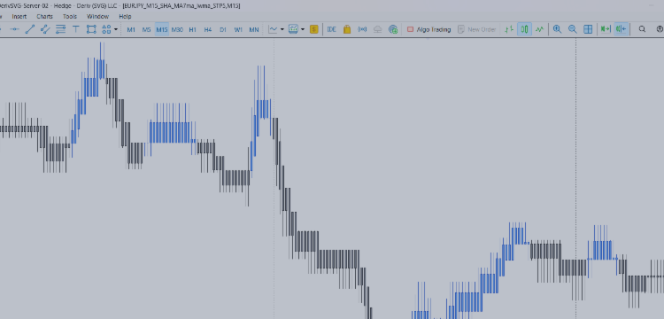Zoom in on the chart
The width and height of the screenshot is (664, 319).
click(557, 29)
